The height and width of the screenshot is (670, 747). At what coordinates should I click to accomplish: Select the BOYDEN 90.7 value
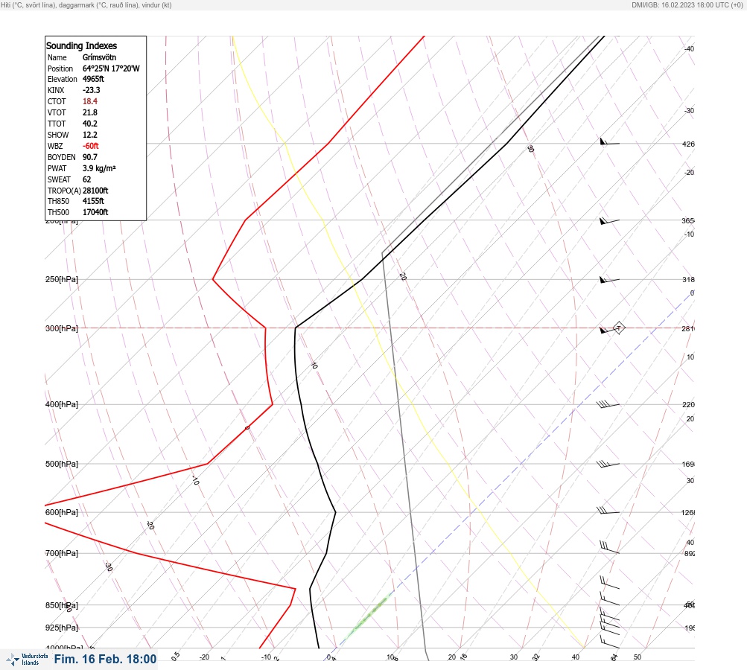click(90, 157)
